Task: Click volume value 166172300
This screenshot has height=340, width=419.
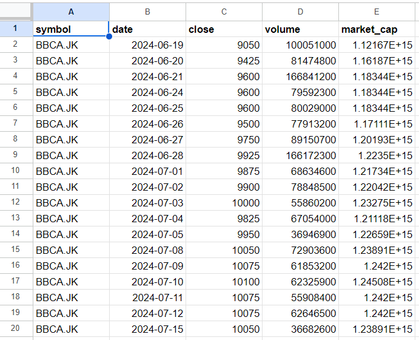Action: (x=300, y=155)
